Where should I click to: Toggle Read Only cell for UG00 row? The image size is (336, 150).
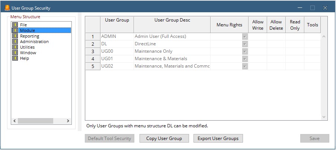tap(295, 52)
